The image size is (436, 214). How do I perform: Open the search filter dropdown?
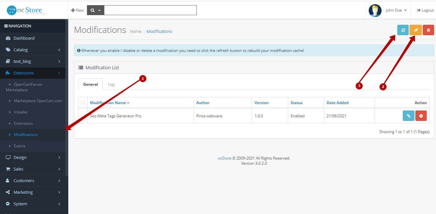click(x=95, y=10)
